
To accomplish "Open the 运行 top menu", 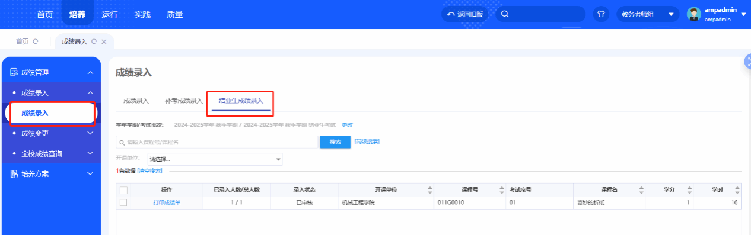I will coord(110,14).
